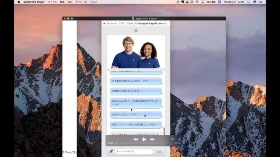
Task: Click the green circular status icon
Action: click(192, 2)
